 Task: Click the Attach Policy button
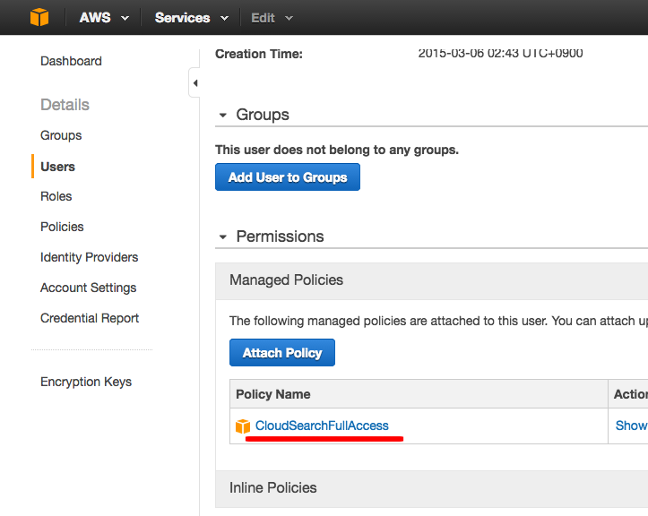(x=282, y=352)
